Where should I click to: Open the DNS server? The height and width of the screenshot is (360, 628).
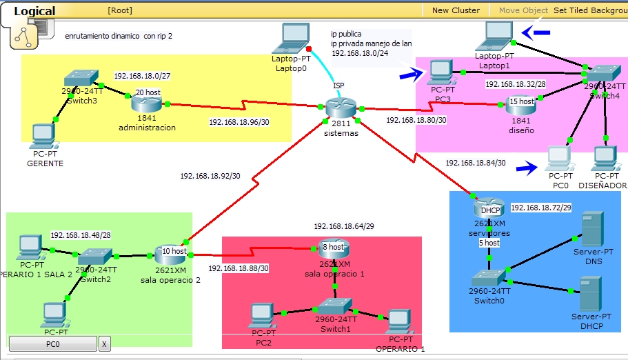[x=592, y=229]
